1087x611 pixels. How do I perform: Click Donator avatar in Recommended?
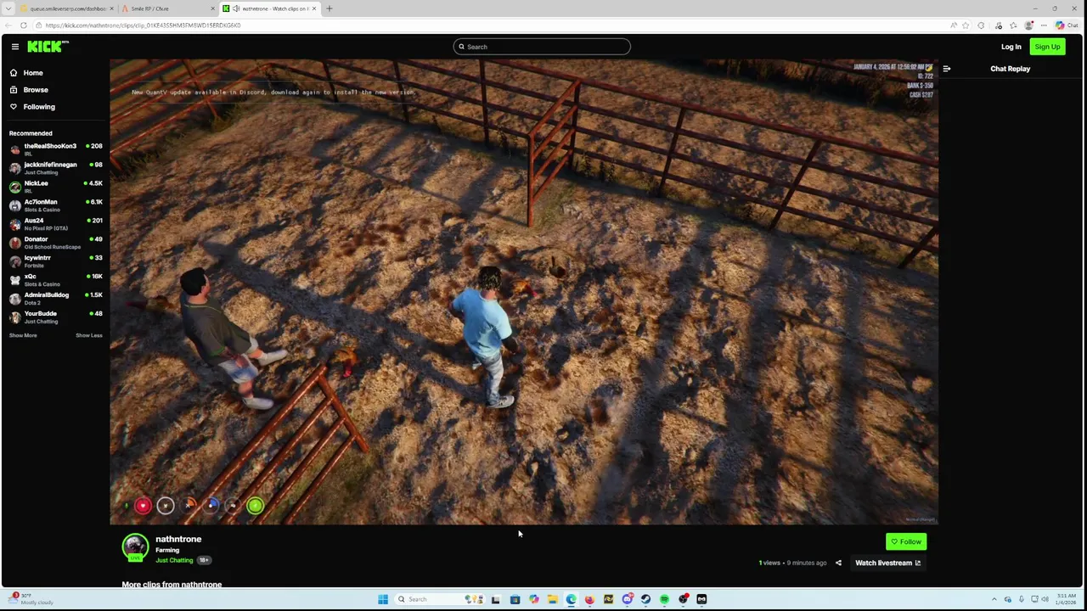pos(14,243)
